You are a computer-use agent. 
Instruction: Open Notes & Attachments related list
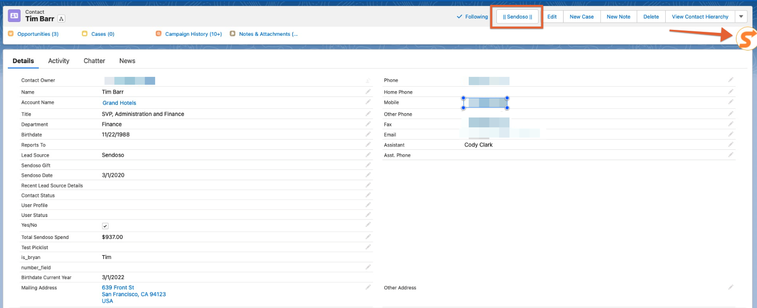tap(268, 34)
